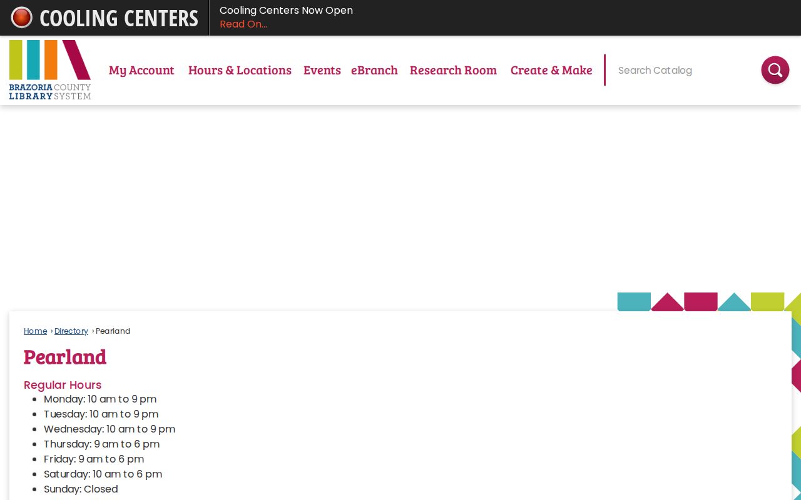Image resolution: width=801 pixels, height=500 pixels.
Task: Click the COOLING CENTERS alert heading
Action: point(119,18)
